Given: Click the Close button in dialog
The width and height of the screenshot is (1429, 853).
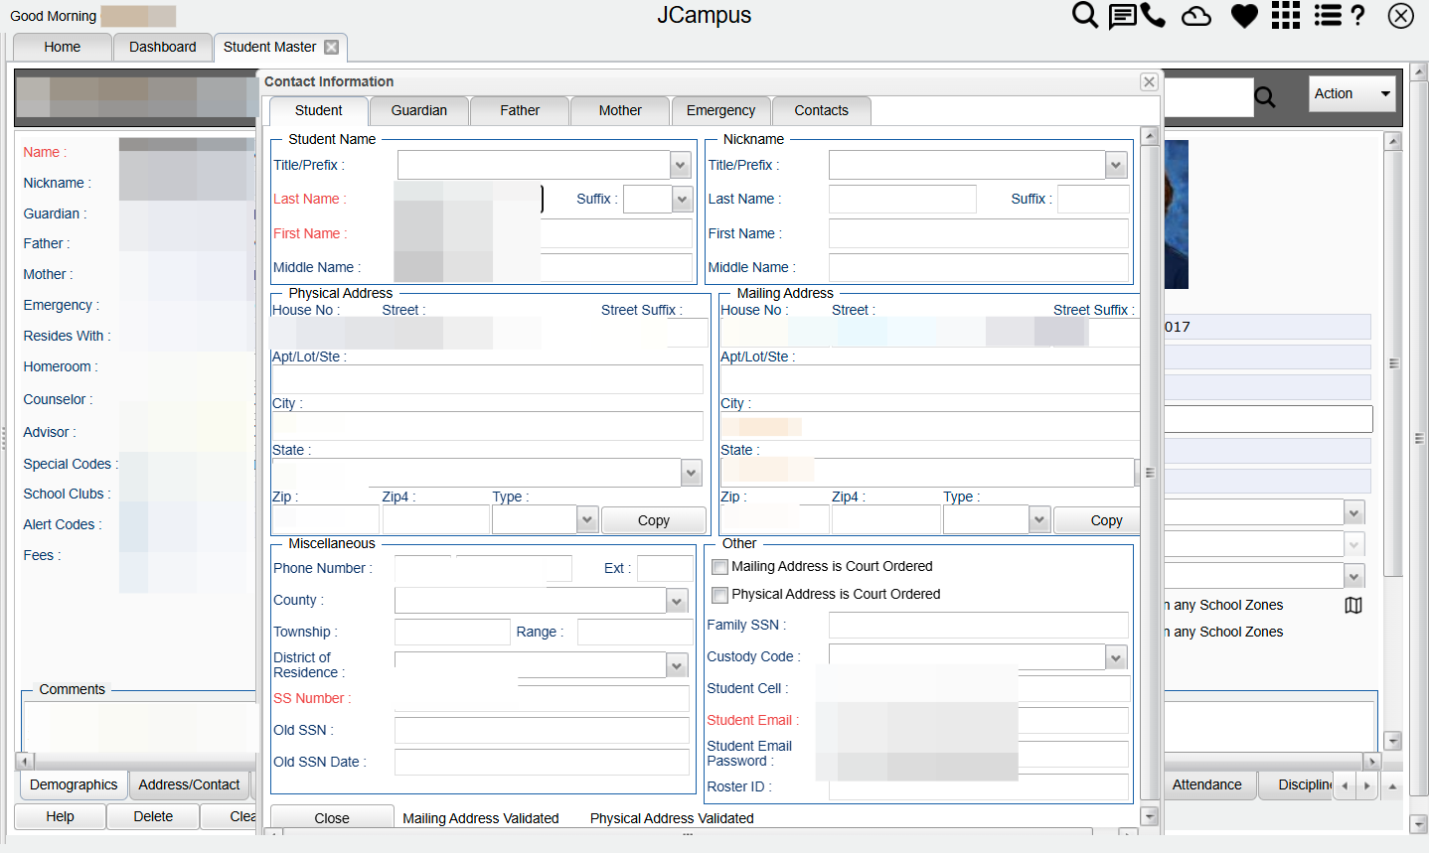Looking at the screenshot, I should (x=332, y=818).
